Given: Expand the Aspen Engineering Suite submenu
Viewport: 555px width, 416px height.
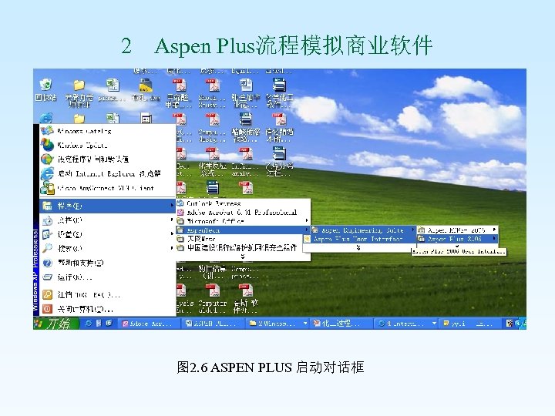Looking at the screenshot, I should point(363,230).
